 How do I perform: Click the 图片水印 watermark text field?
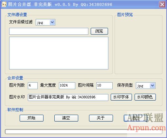(x=68, y=97)
